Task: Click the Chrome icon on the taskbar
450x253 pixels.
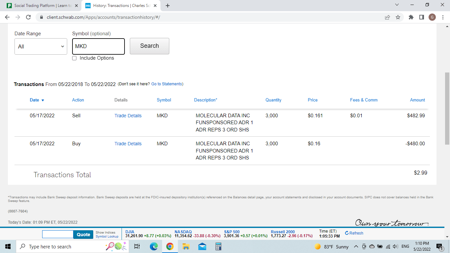Action: [170, 246]
